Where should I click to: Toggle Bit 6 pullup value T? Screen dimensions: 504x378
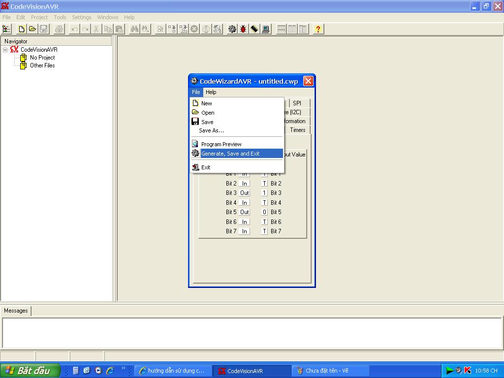click(264, 222)
